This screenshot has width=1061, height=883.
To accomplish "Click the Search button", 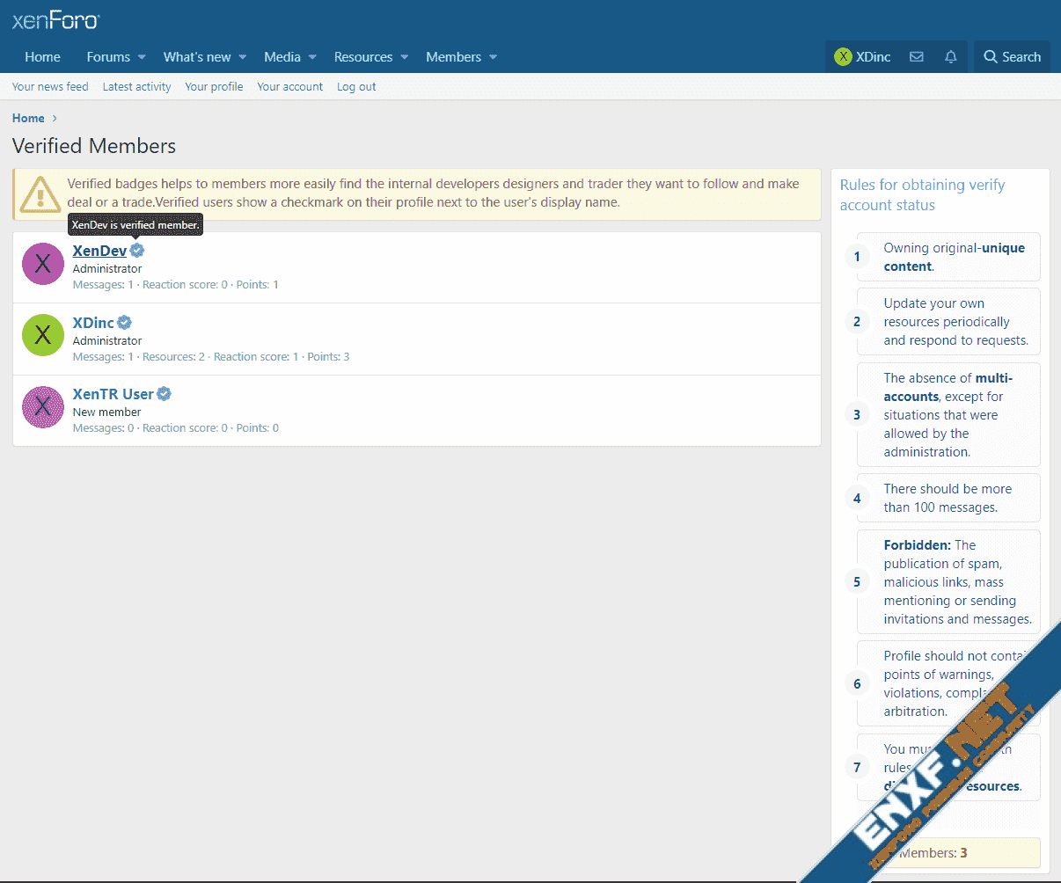I will [1012, 57].
